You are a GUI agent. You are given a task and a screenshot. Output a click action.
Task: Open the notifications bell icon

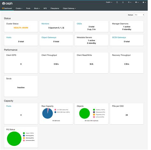[x=123, y=2]
